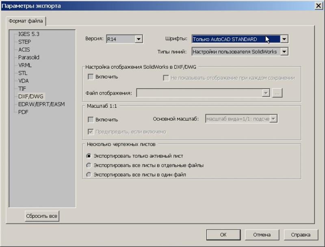The width and height of the screenshot is (325, 247).
Task: Select STEP format in the list
Action: [24, 42]
